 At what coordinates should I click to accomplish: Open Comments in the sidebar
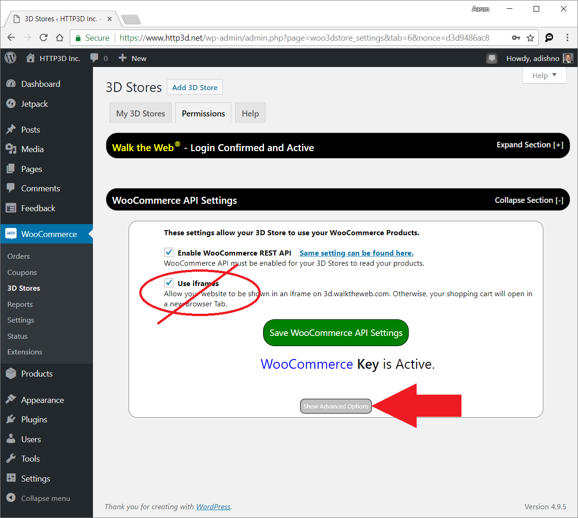46,188
